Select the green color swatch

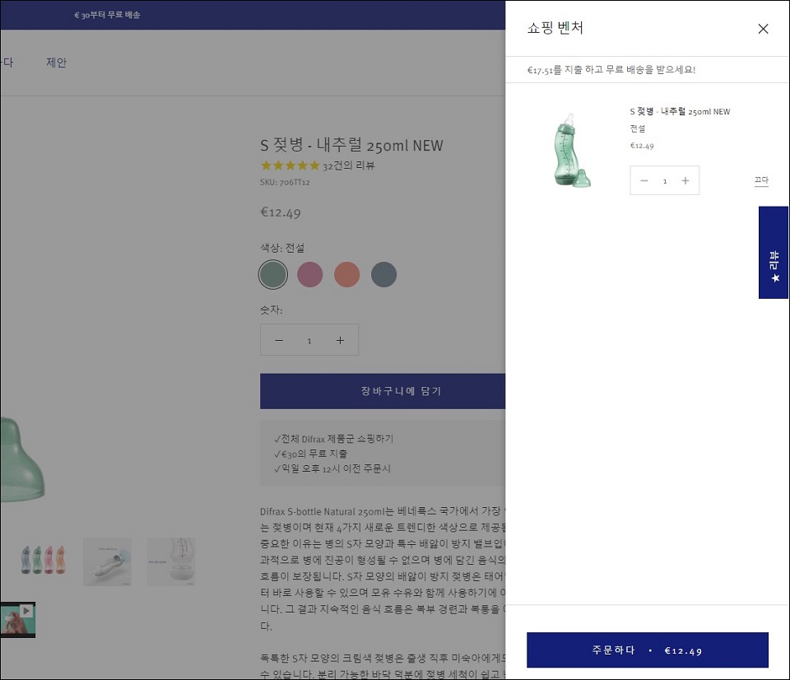pyautogui.click(x=272, y=274)
